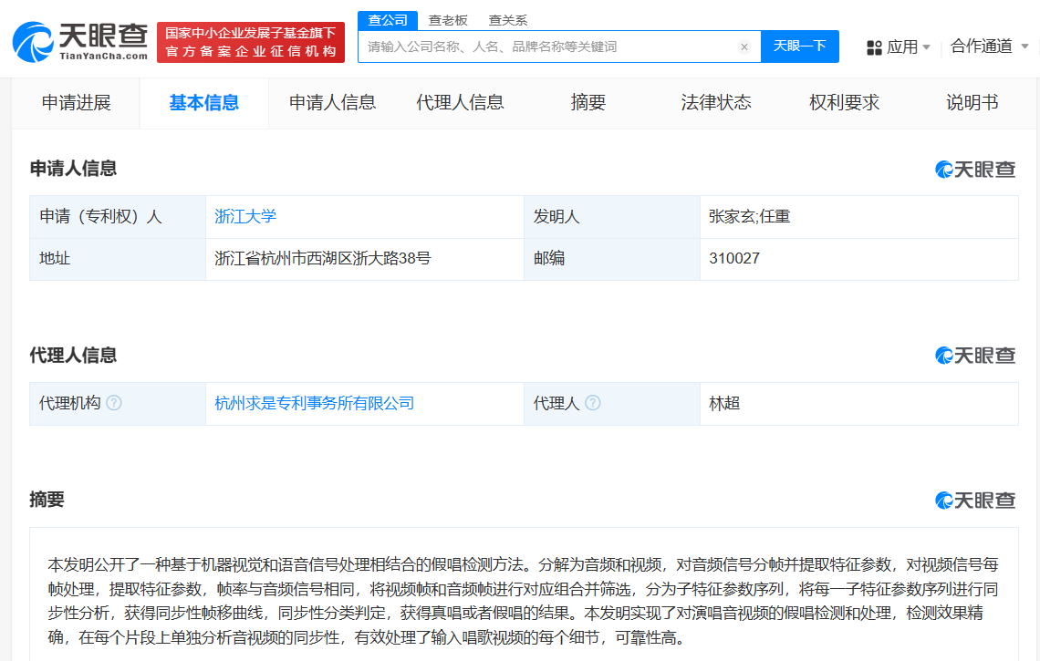Open the 浙江大学 applicant link
The width and height of the screenshot is (1040, 661).
point(244,216)
